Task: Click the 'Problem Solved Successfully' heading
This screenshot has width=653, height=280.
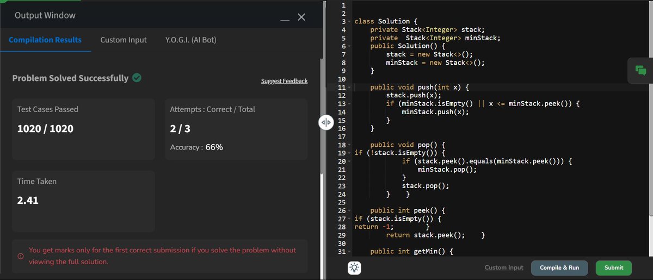Action: coord(70,78)
